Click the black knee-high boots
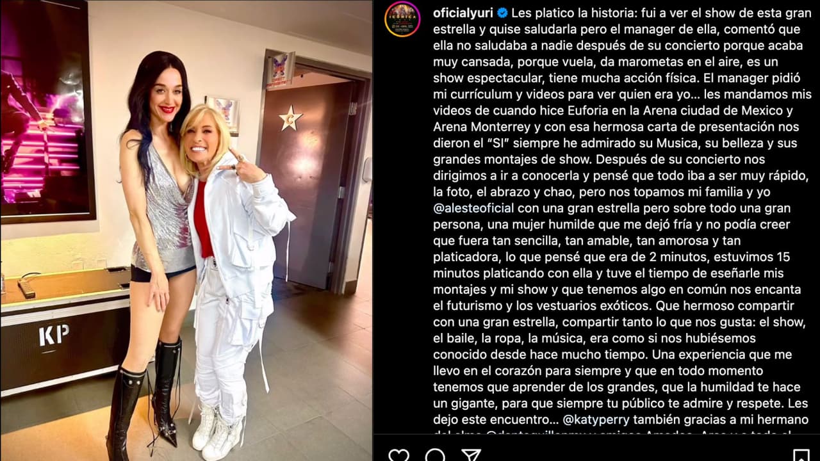Image resolution: width=820 pixels, height=461 pixels. (x=144, y=397)
